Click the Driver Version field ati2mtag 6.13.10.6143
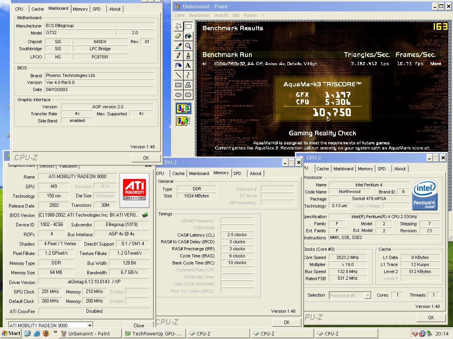The image size is (453, 339). click(x=94, y=282)
